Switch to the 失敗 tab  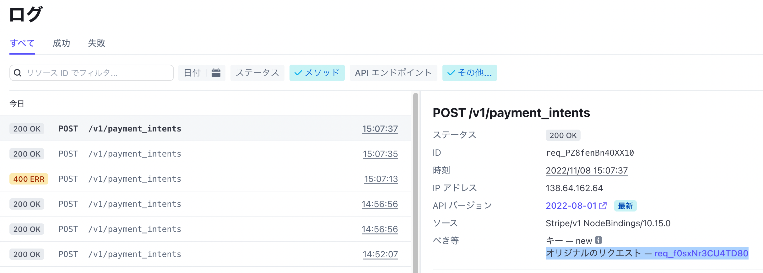point(96,43)
